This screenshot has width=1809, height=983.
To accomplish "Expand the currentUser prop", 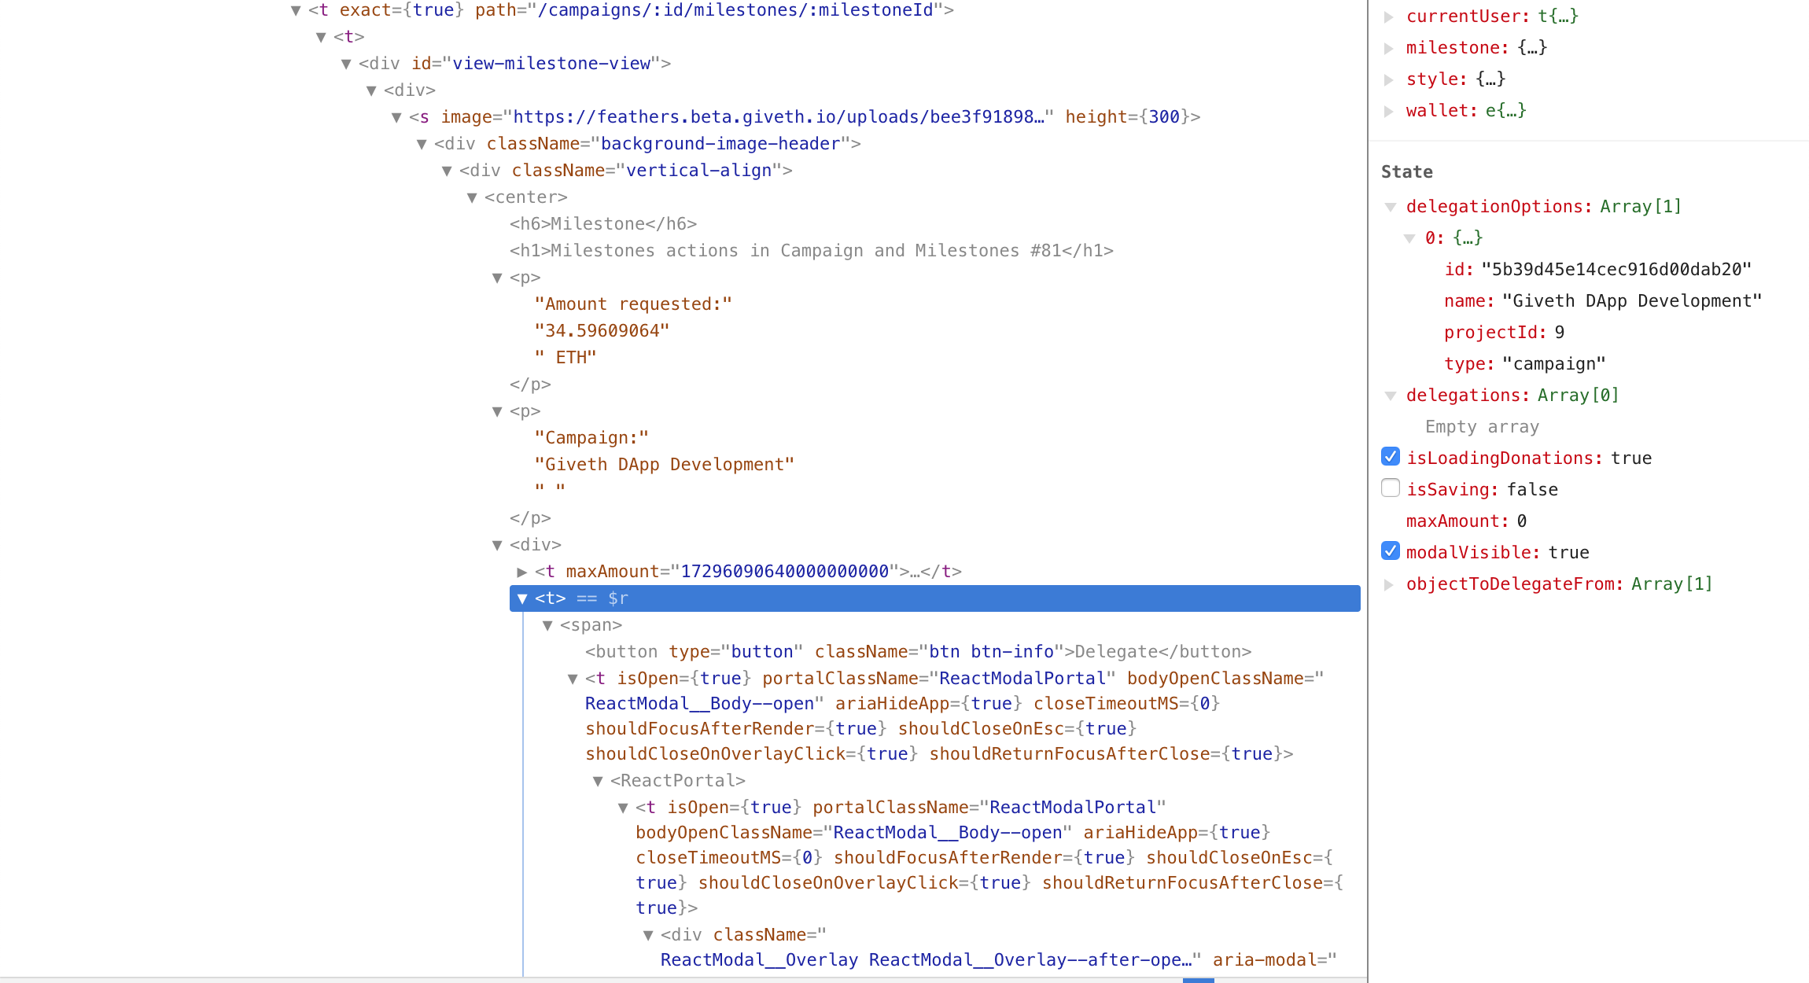I will coord(1389,17).
